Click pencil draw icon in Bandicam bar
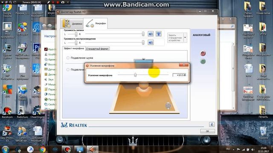Image resolution: width=273 pixels, height=153 pixels. coord(49,2)
